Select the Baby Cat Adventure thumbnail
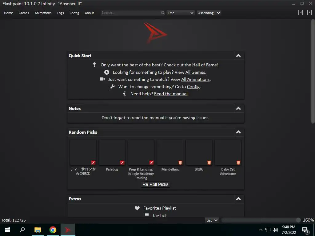 coord(228,152)
